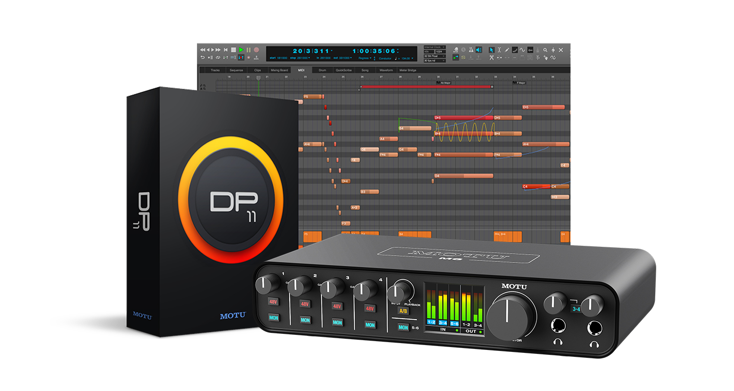
Task: Click the Ab Major key change marker
Action: click(x=444, y=83)
